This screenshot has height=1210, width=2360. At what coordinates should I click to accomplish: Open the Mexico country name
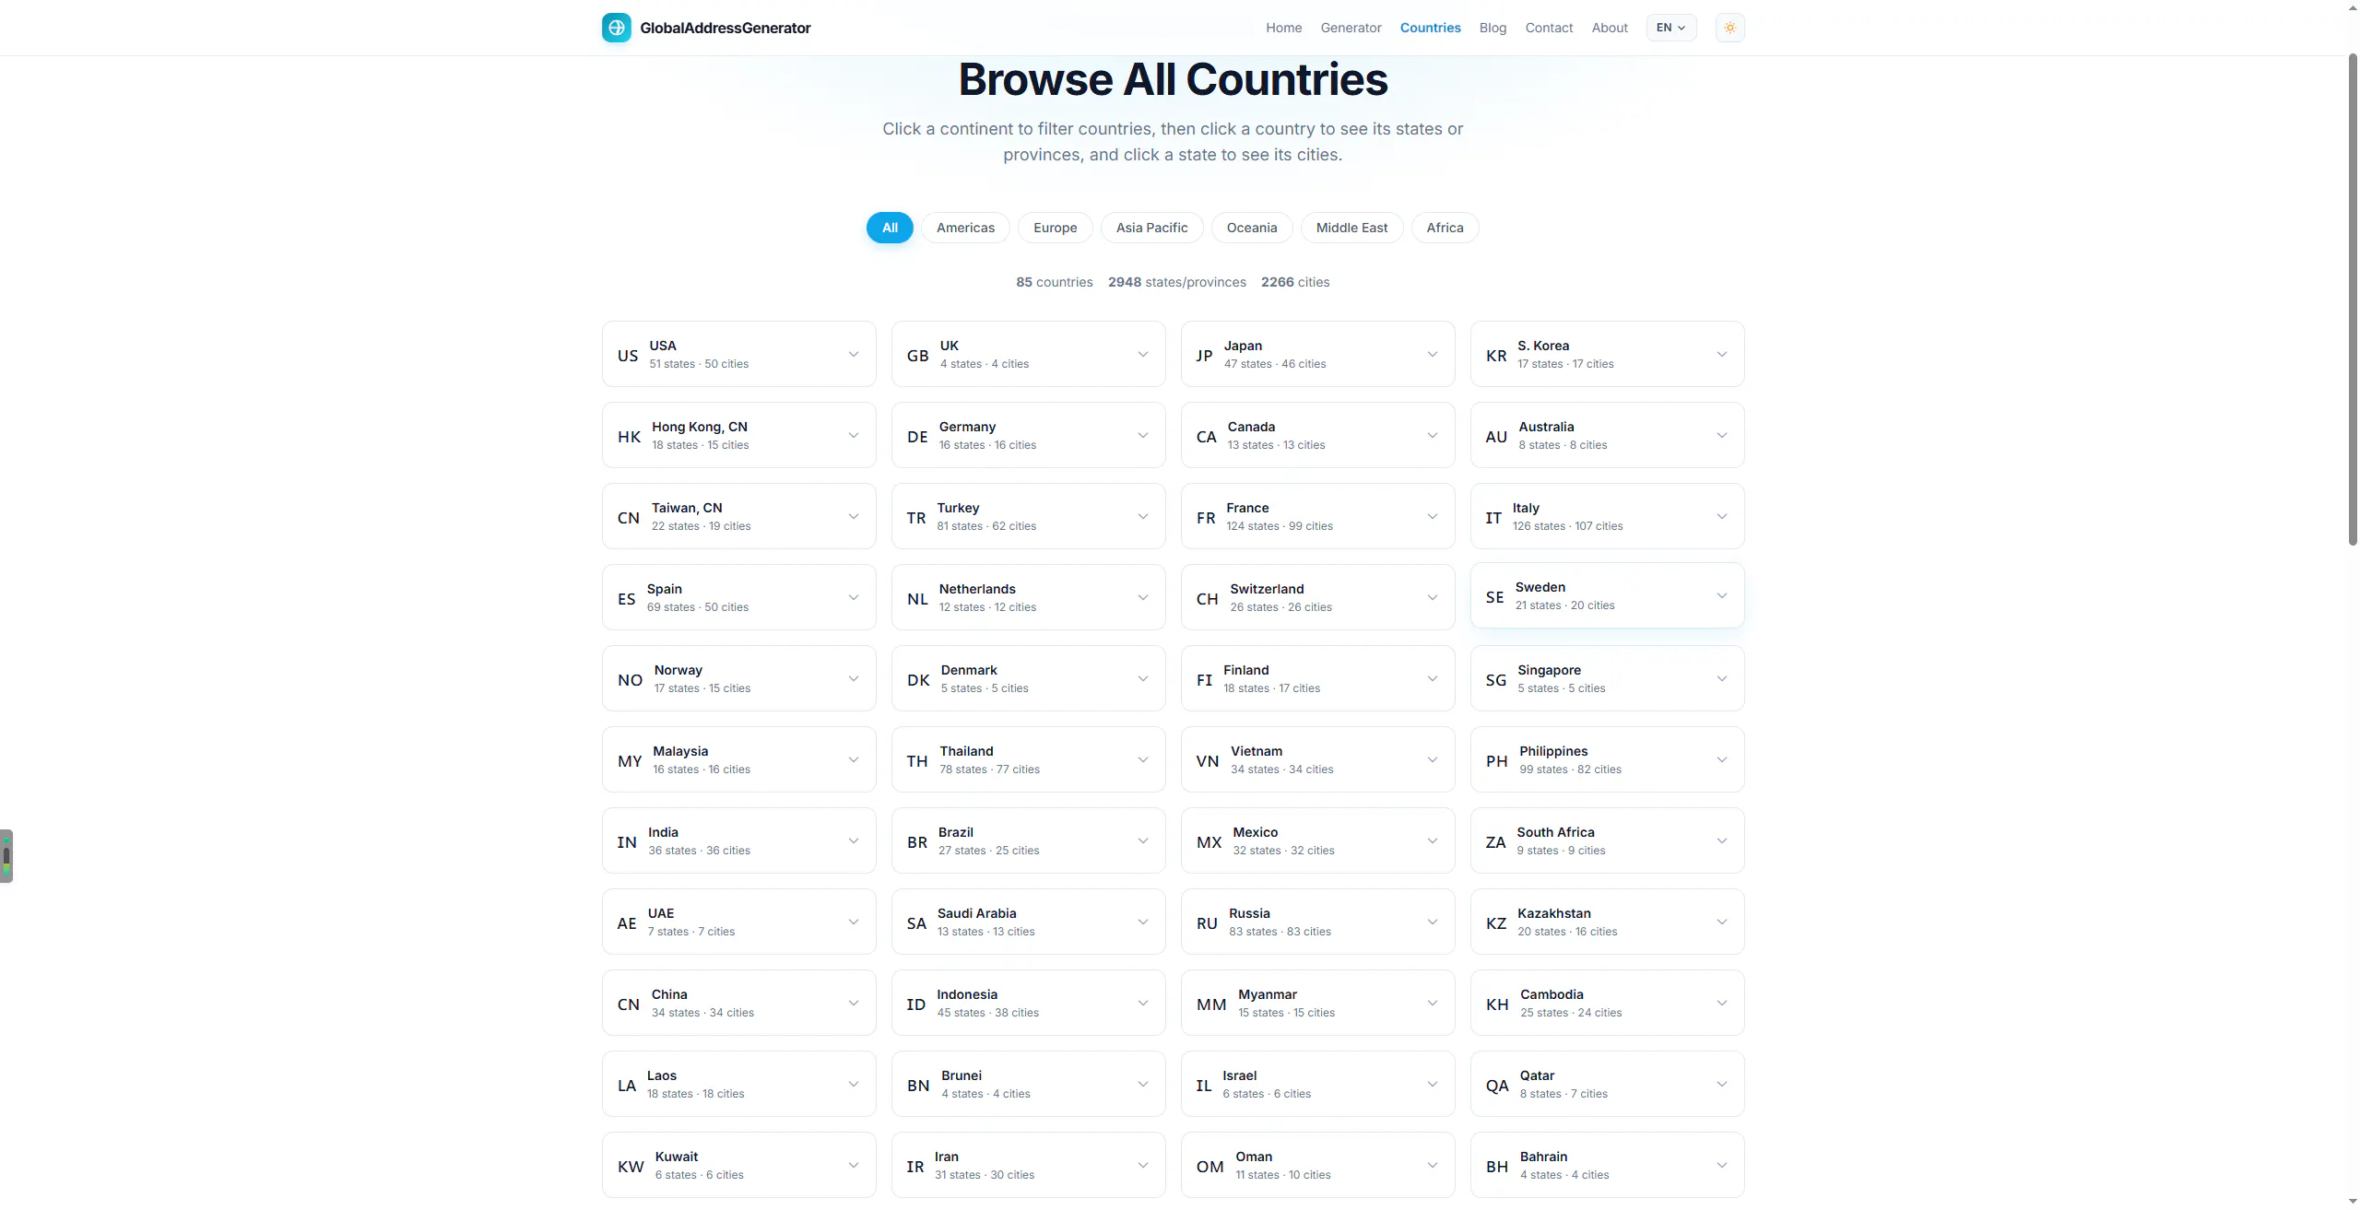[x=1256, y=832]
